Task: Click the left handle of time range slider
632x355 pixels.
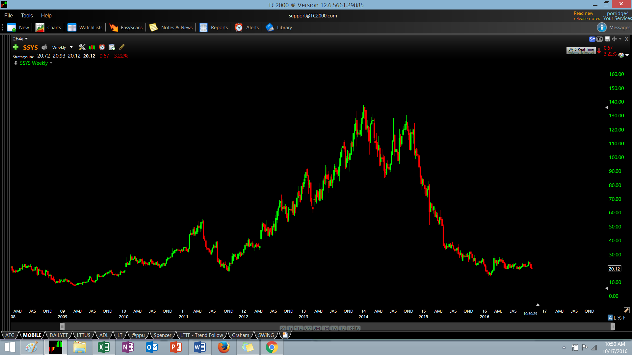Action: tap(62, 327)
